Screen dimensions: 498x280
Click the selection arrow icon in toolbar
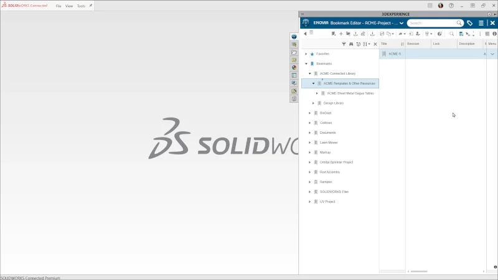(x=468, y=34)
